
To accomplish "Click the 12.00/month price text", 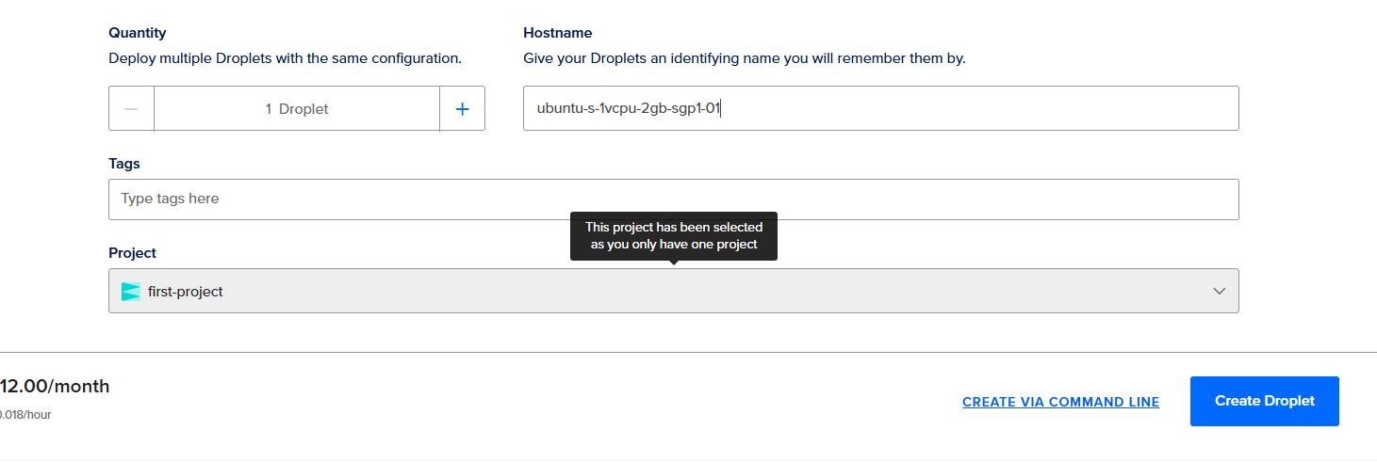I will pos(55,386).
